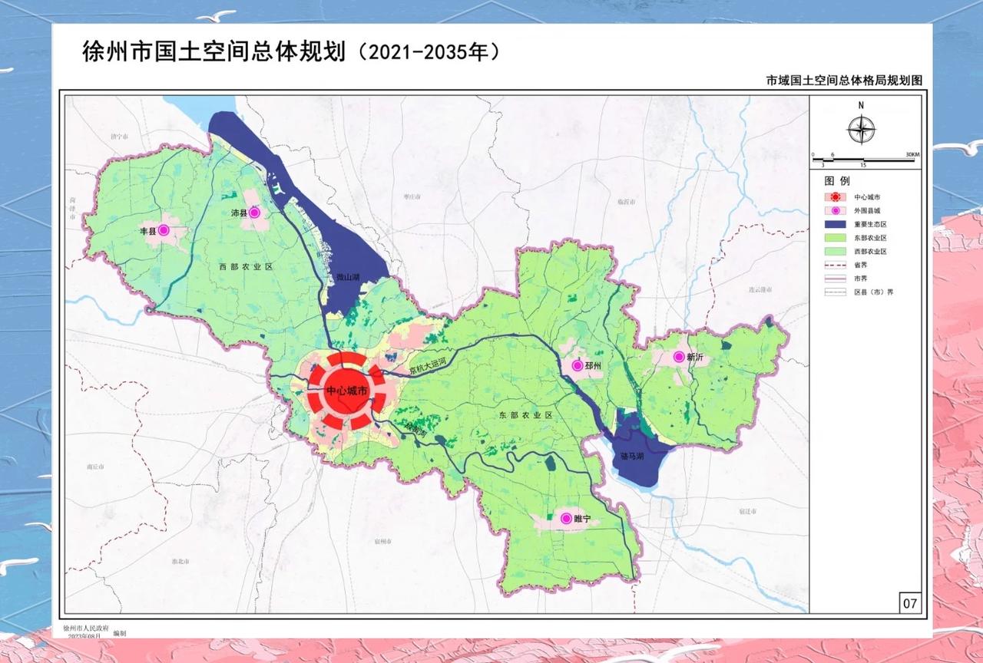The image size is (983, 663).
Task: Click the 宿迁市 neighboring city label
Action: [747, 511]
